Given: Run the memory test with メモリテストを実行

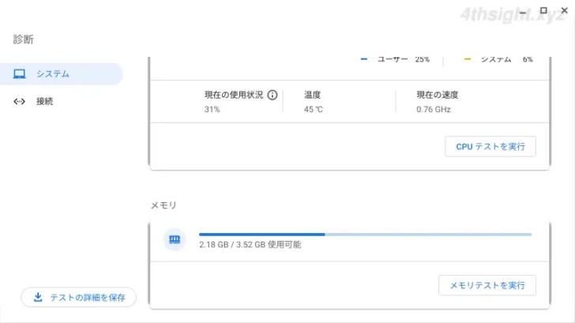Looking at the screenshot, I should point(487,285).
